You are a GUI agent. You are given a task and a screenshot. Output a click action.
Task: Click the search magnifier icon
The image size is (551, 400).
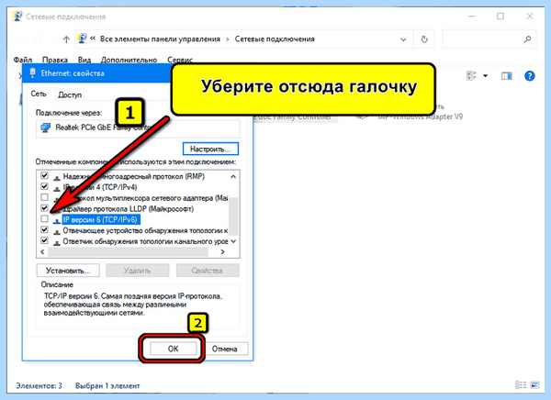(527, 39)
